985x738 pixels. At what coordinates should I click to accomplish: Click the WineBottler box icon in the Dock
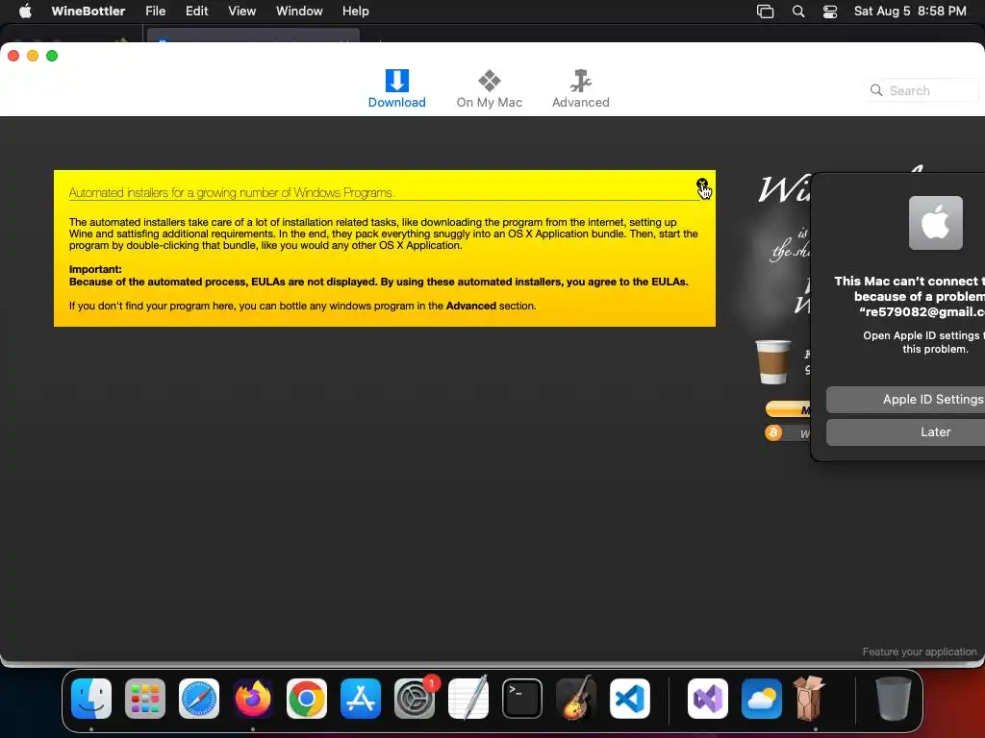(808, 698)
